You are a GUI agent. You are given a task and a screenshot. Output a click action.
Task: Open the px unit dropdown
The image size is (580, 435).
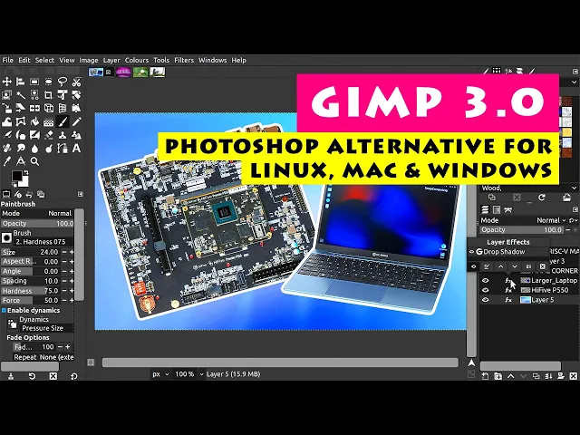pyautogui.click(x=160, y=374)
